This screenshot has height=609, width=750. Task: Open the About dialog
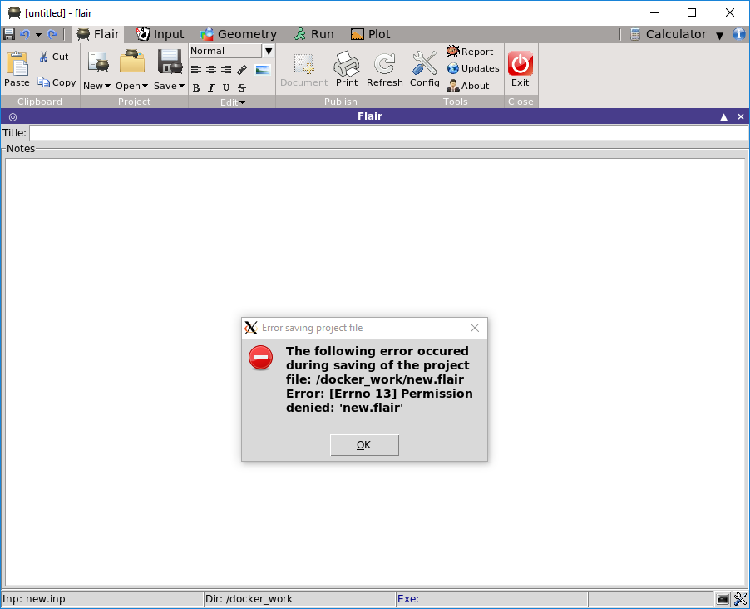tap(468, 86)
